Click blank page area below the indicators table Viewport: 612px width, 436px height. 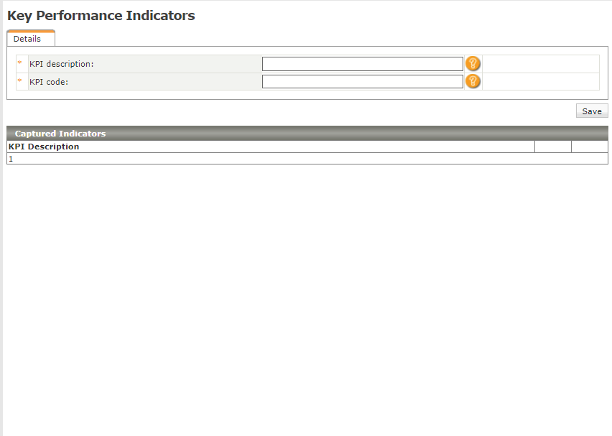(306, 287)
